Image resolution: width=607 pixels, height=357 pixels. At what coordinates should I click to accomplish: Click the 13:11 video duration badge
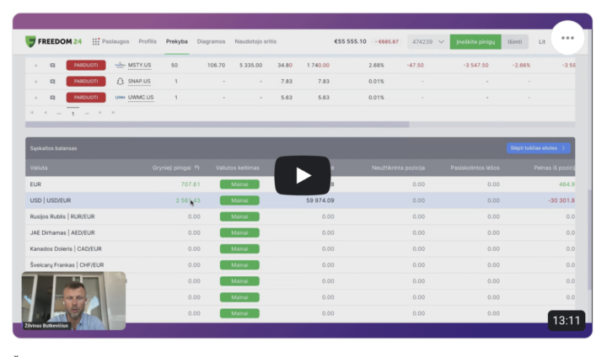567,320
